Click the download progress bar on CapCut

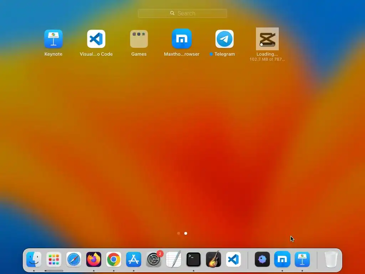pos(267,45)
